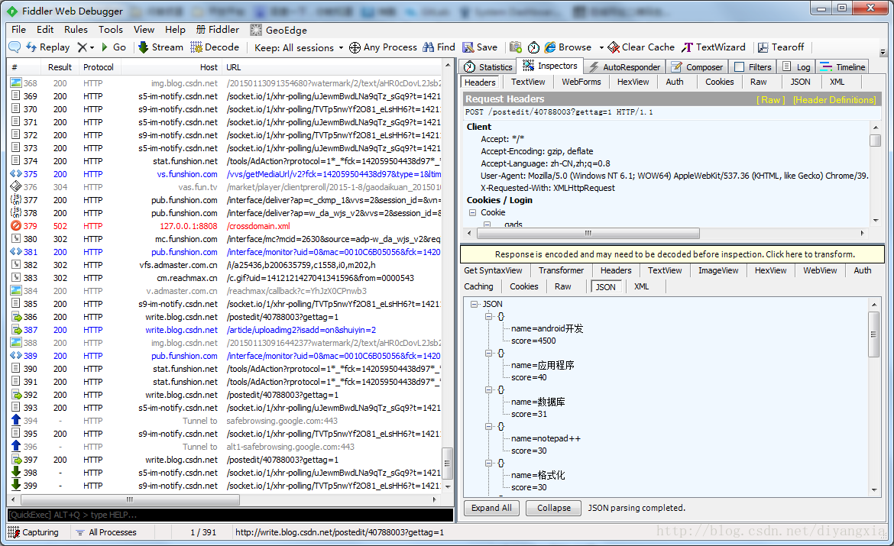
Task: Click JSON tree vertical scrollbar thumb
Action: (873, 334)
